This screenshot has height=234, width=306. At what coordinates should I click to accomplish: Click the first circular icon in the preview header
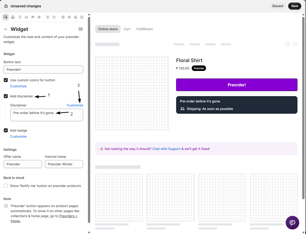tap(288, 44)
